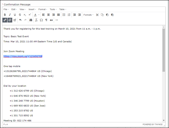Align text right
This screenshot has height=128, width=169.
53,15
